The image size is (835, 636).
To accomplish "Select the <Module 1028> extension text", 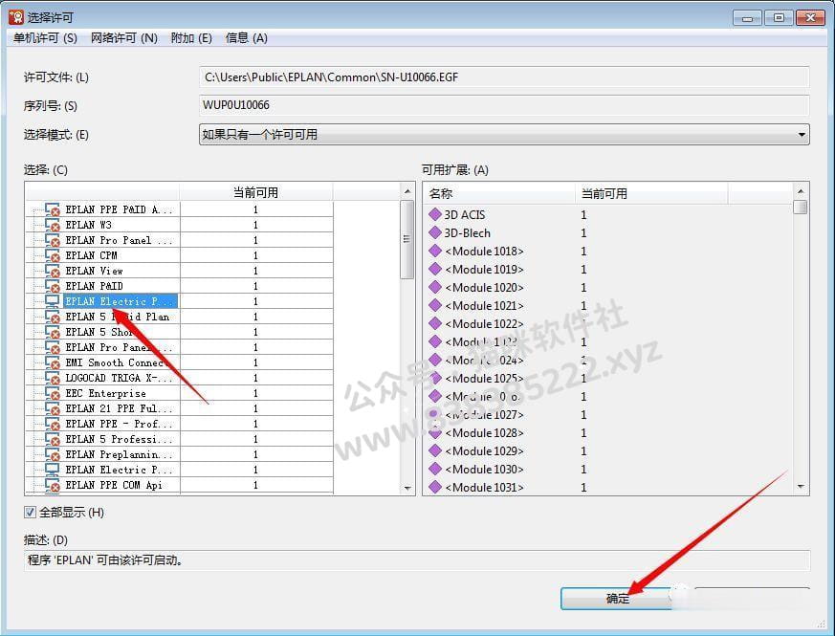I will pyautogui.click(x=484, y=433).
